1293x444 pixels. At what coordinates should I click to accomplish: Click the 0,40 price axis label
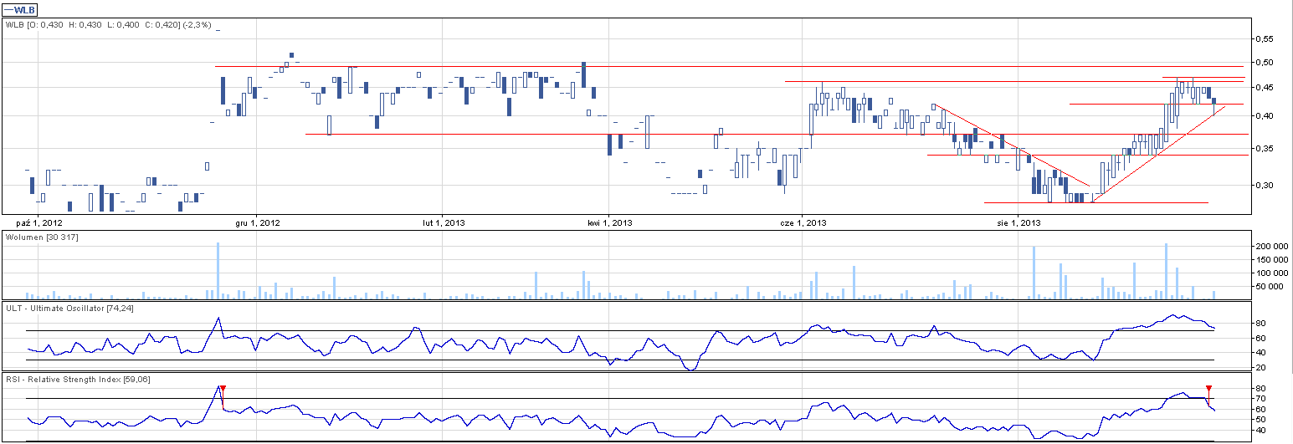click(x=1265, y=115)
